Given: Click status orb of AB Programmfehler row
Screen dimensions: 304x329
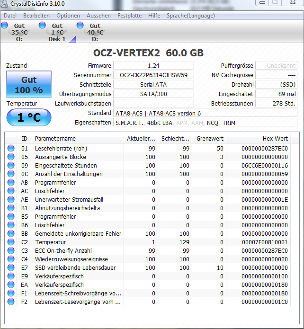Looking at the screenshot, I should pos(11,182).
